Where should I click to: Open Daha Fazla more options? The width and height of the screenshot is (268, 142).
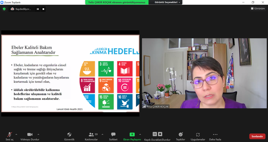[x=215, y=137]
